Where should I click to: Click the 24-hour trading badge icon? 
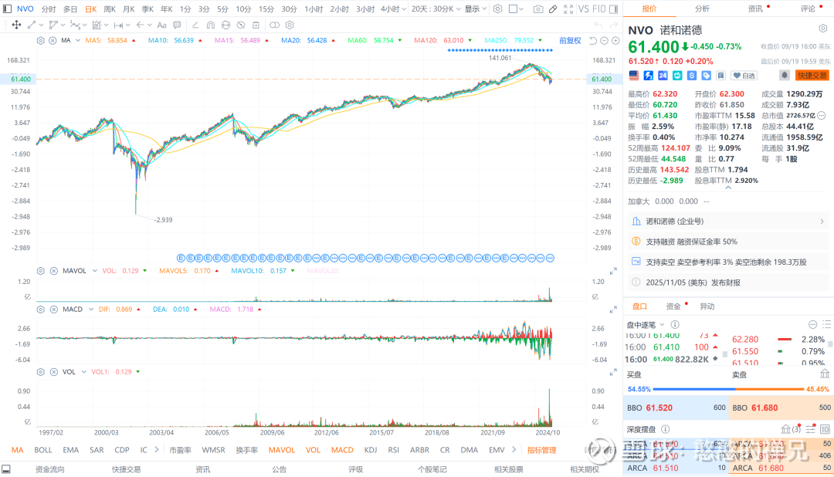(663, 76)
